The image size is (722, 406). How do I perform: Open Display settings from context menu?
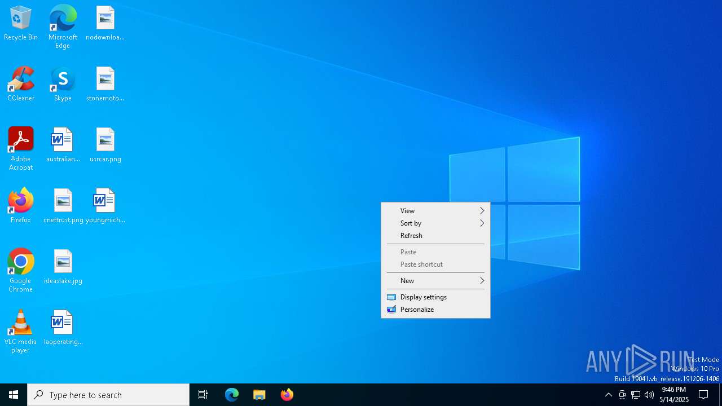coord(435,297)
